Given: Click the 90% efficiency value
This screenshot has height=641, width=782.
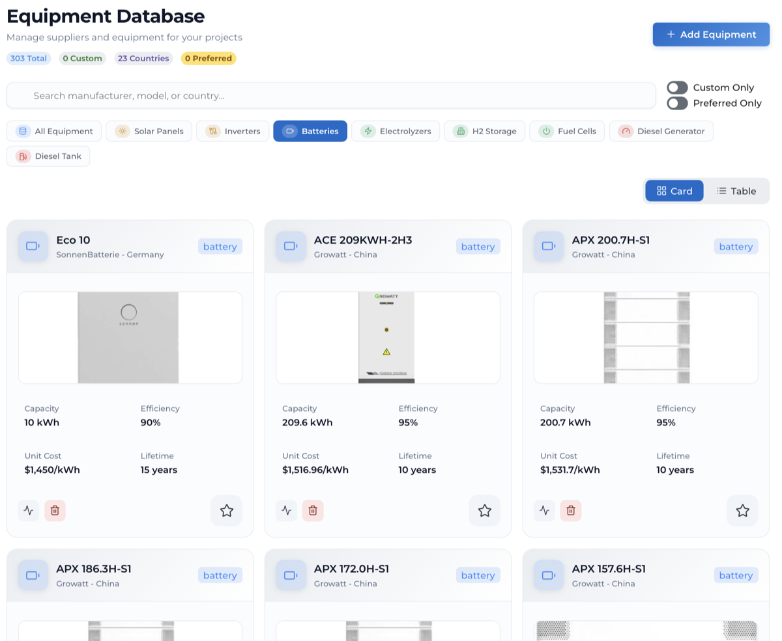Looking at the screenshot, I should point(151,422).
